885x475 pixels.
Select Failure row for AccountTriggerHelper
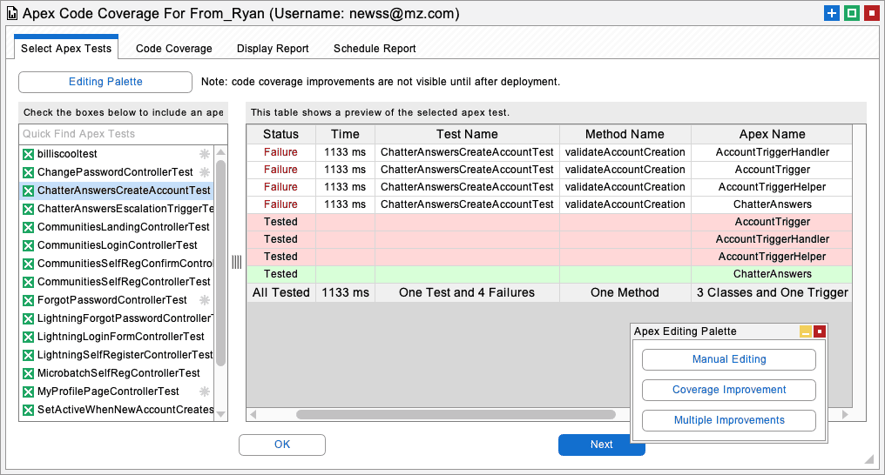549,187
